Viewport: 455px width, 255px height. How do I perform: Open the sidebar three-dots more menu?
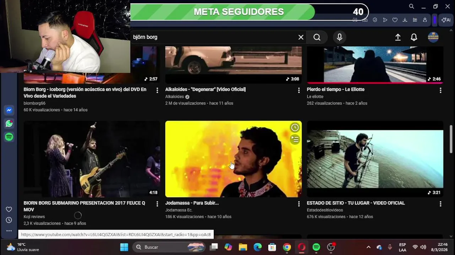9,231
